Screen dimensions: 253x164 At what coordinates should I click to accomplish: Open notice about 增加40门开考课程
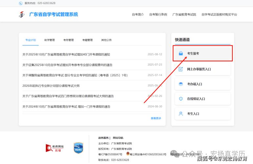pyautogui.click(x=66, y=54)
